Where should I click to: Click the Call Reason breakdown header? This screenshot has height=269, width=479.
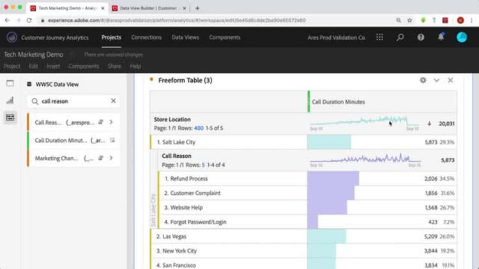tap(176, 156)
